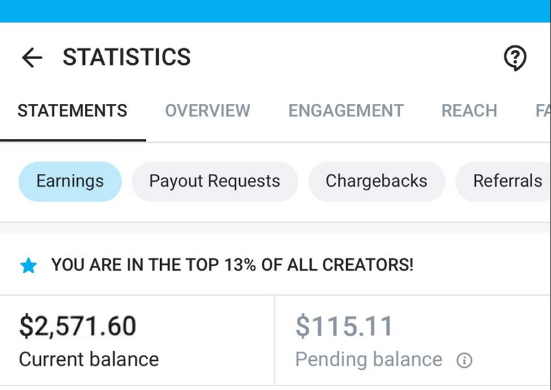Tap the $2,571.60 balance amount
The image size is (551, 390).
(78, 326)
